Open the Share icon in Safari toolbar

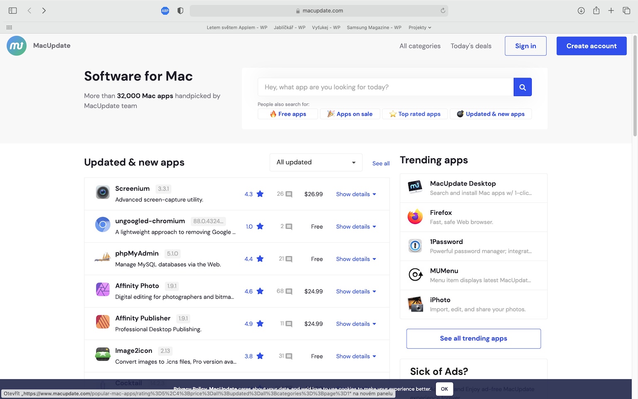(x=596, y=10)
